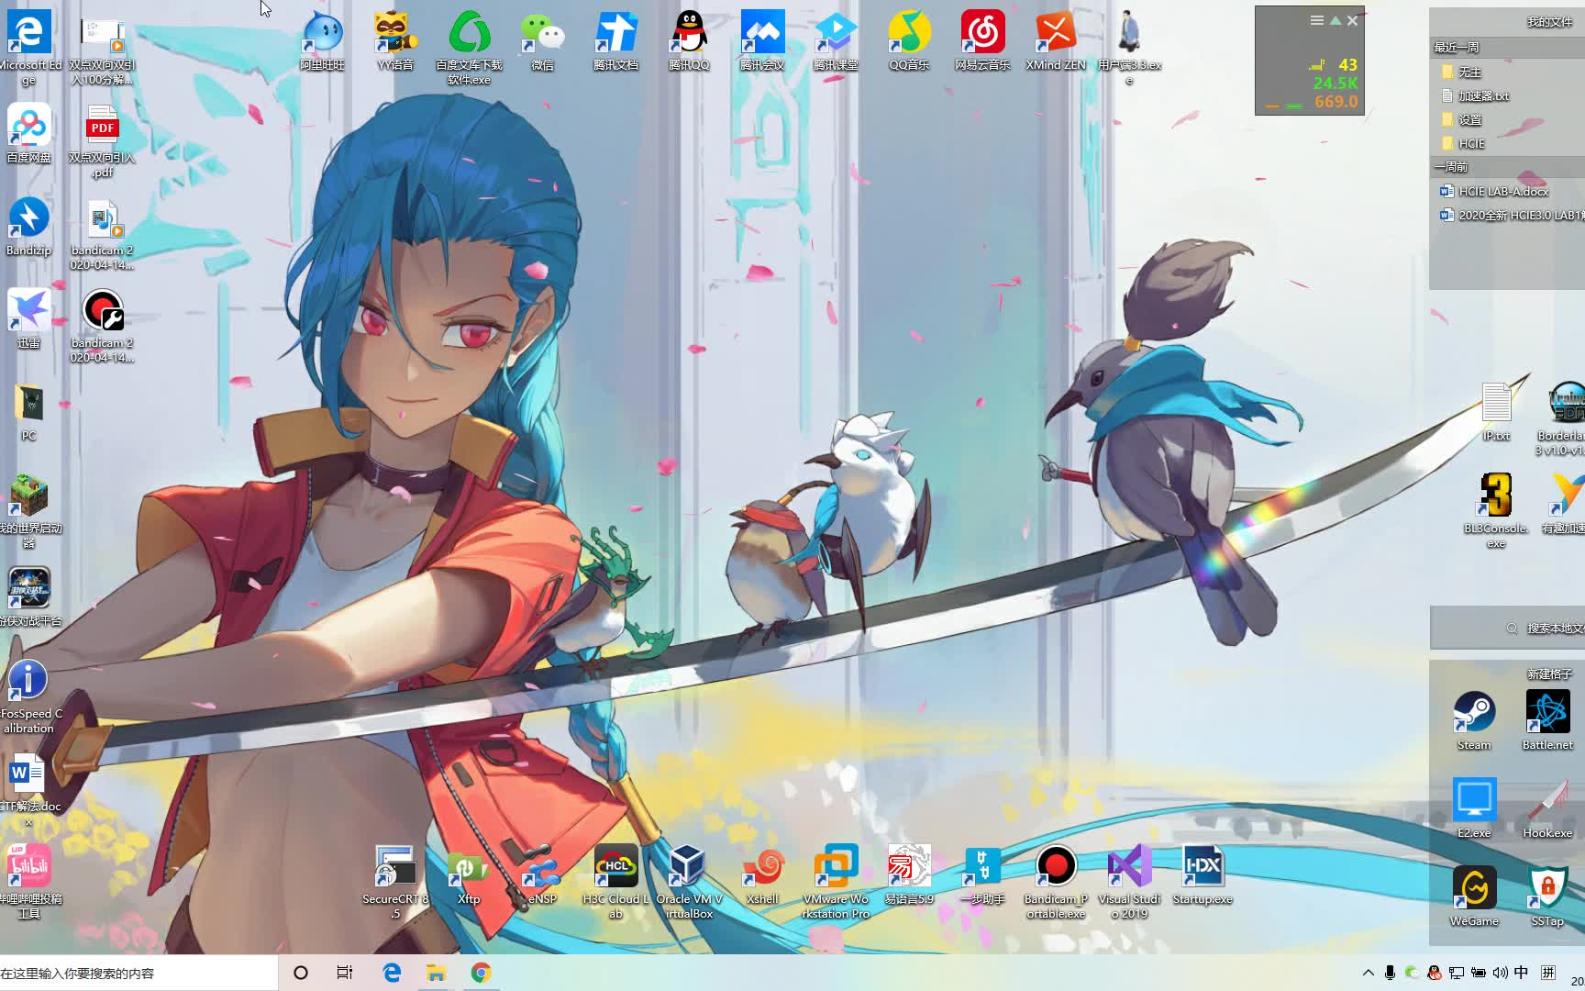
Task: Click the taskbar search input field
Action: (x=139, y=973)
